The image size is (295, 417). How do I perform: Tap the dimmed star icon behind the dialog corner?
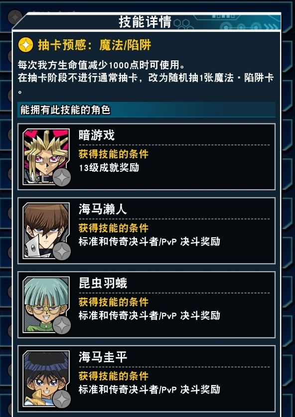coord(14,17)
